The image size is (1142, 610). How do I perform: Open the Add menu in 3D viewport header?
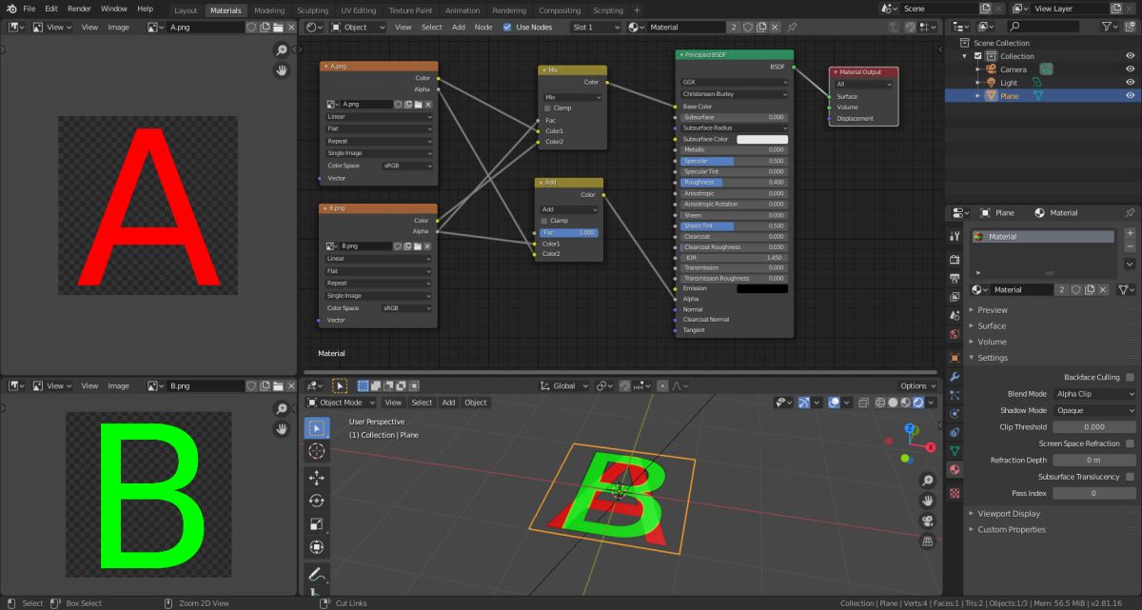(x=448, y=403)
